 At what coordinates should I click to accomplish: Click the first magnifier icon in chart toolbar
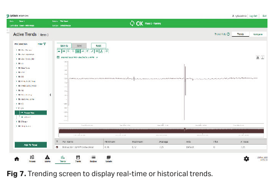[68, 51]
